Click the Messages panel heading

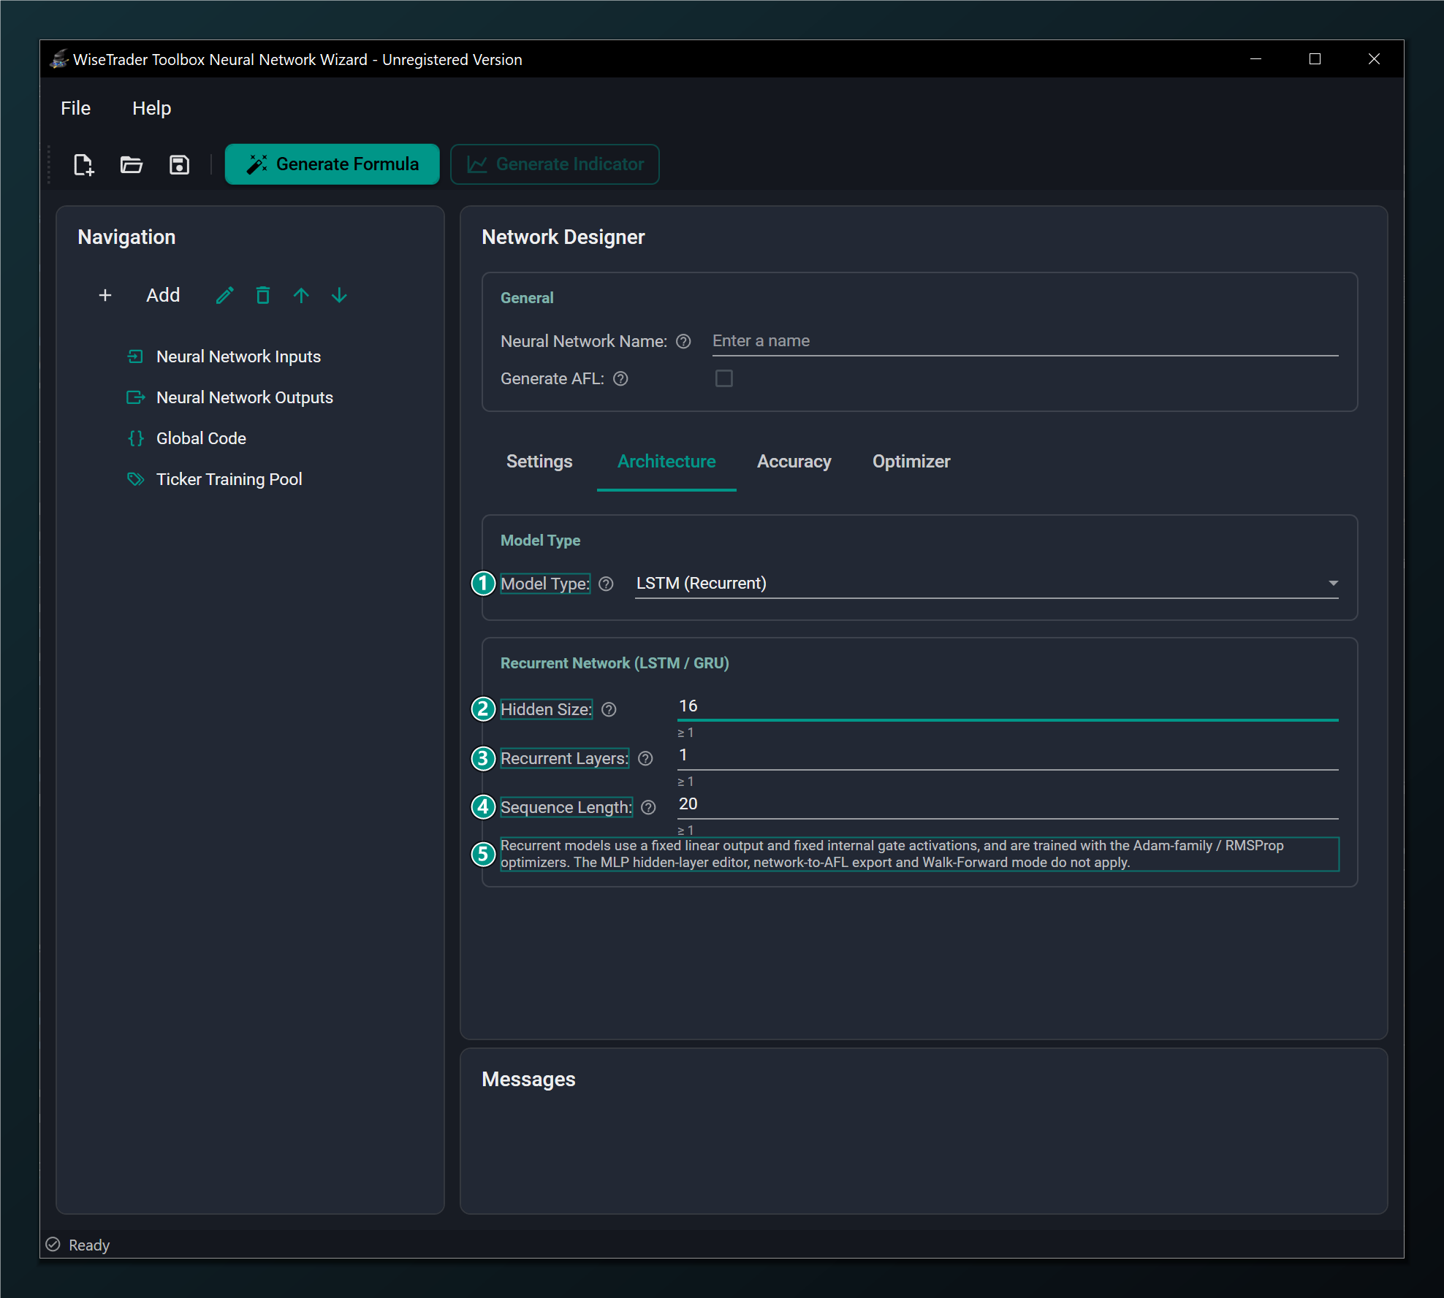click(528, 1080)
